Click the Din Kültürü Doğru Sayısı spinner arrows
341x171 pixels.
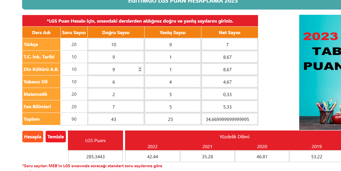(x=140, y=69)
